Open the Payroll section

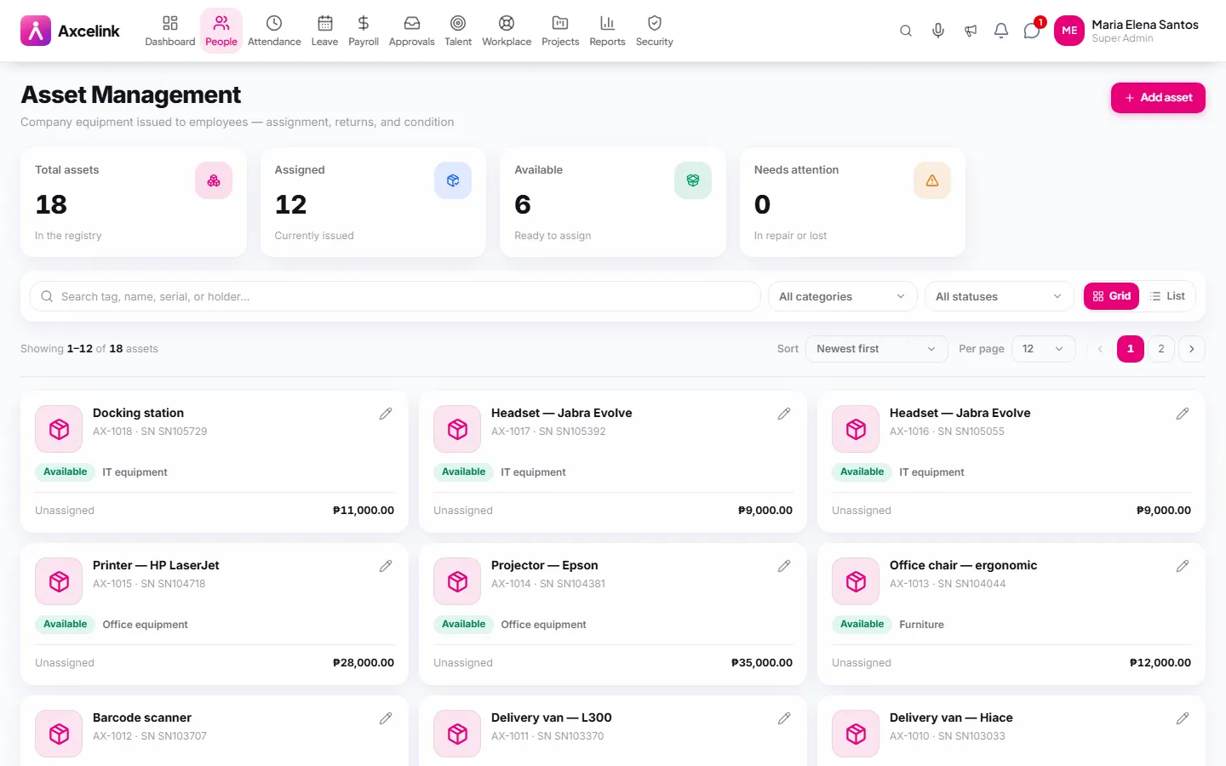coord(364,31)
